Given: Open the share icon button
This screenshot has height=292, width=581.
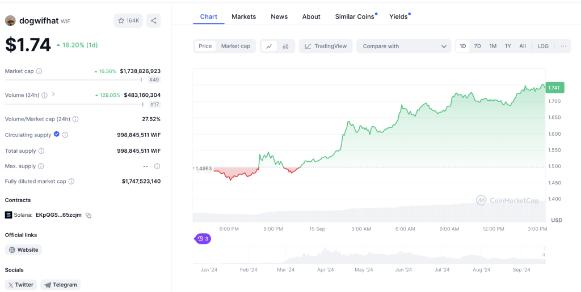Looking at the screenshot, I should (x=153, y=21).
